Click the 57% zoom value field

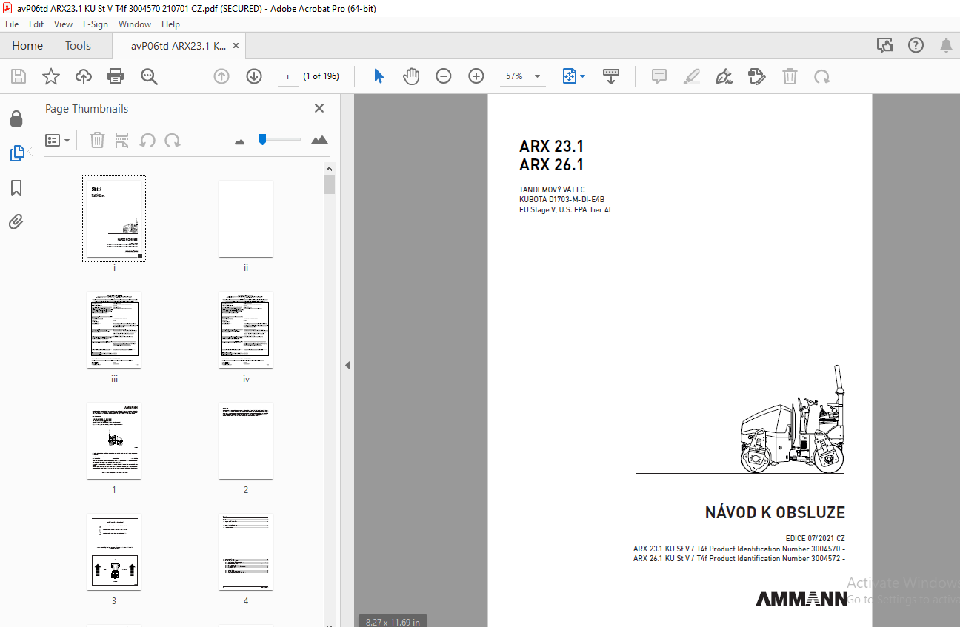click(515, 76)
